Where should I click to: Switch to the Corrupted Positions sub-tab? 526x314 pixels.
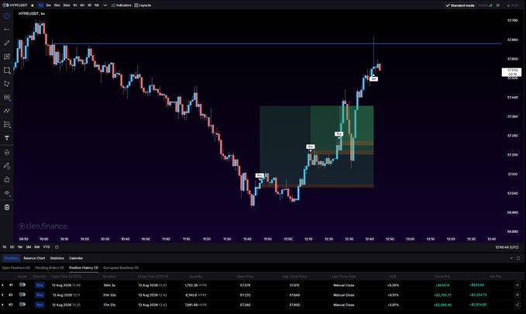pos(121,267)
